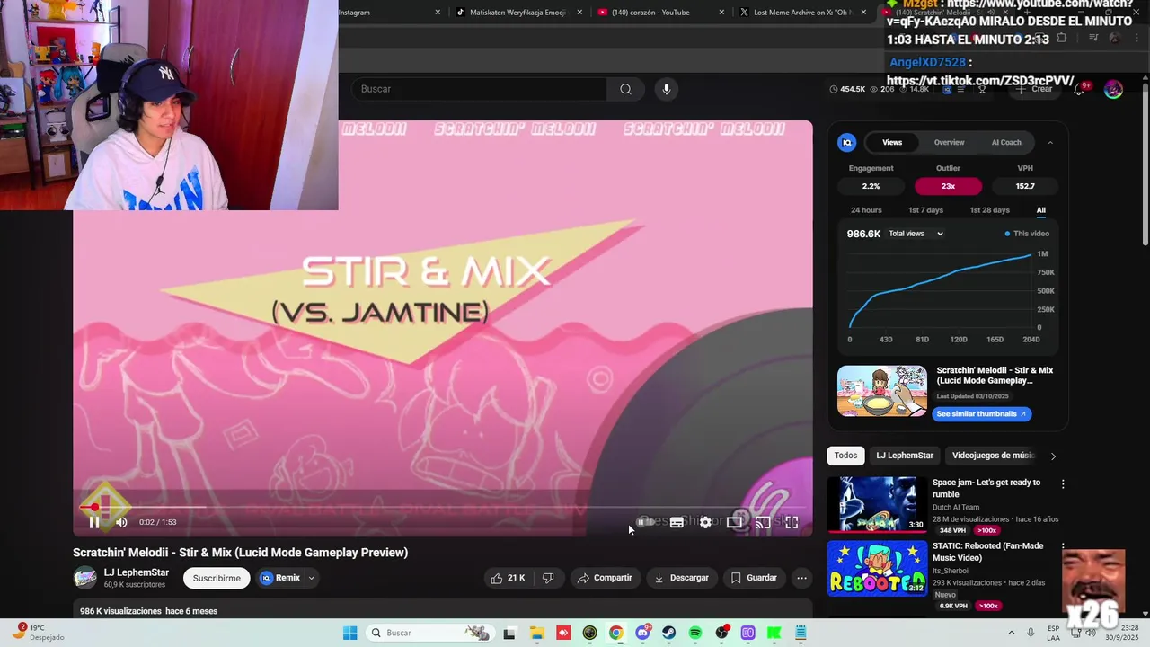Select LJ LephemStar filter chip

[905, 456]
